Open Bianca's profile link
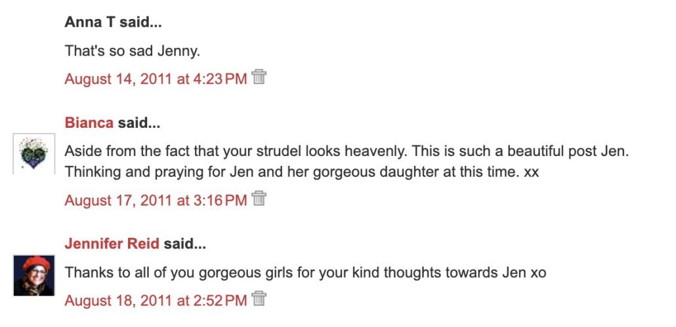Screen dimensions: 676x327 tap(89, 123)
